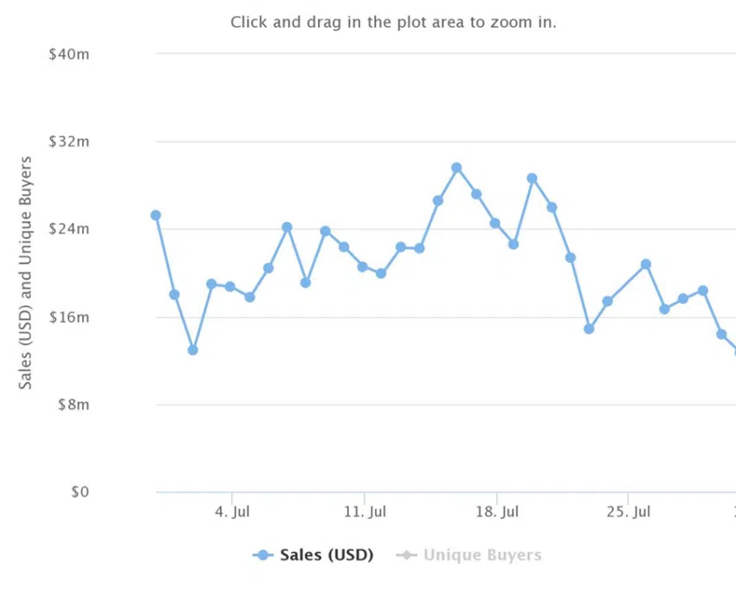Click the zoom instruction subtitle text

click(393, 22)
